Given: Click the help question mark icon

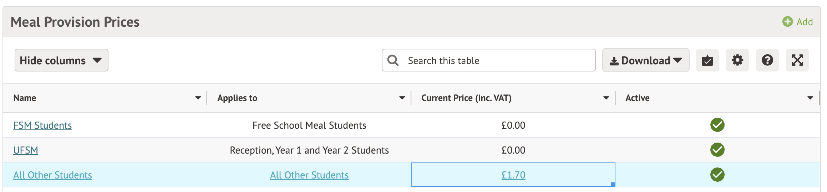Looking at the screenshot, I should [767, 60].
